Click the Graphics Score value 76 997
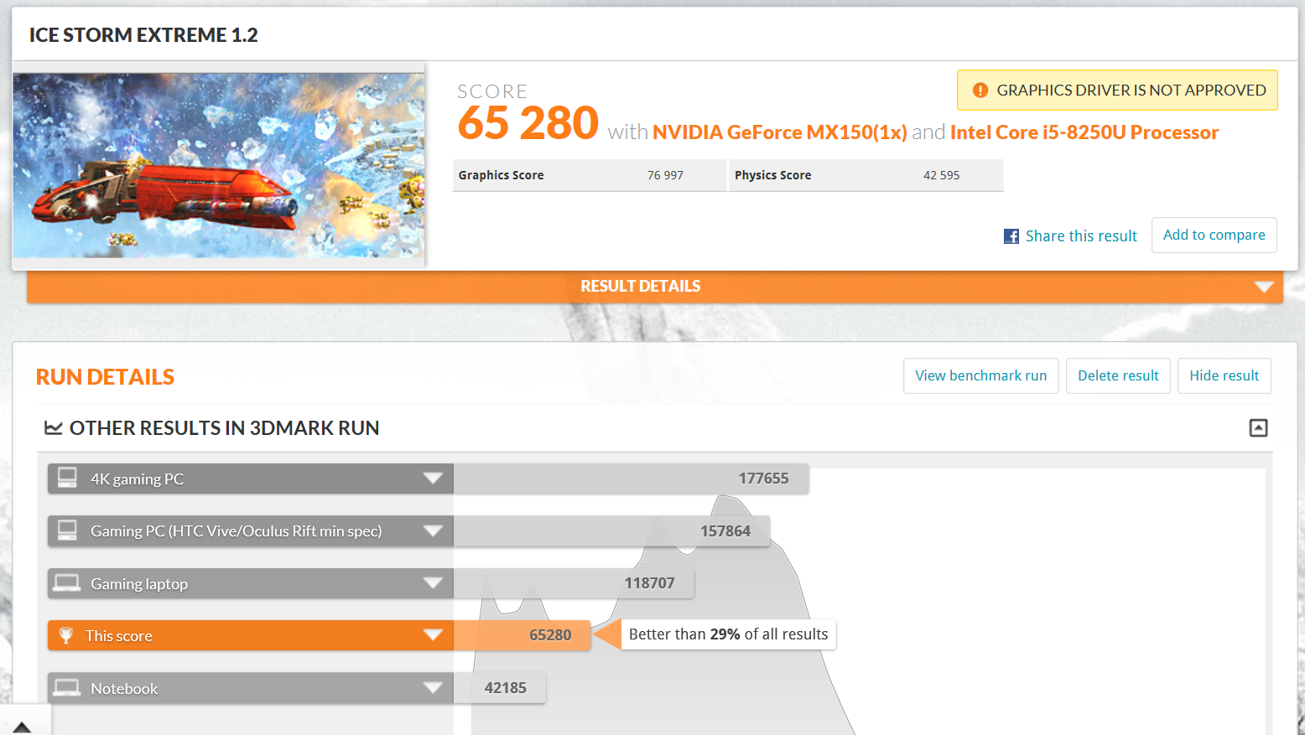 [x=665, y=175]
